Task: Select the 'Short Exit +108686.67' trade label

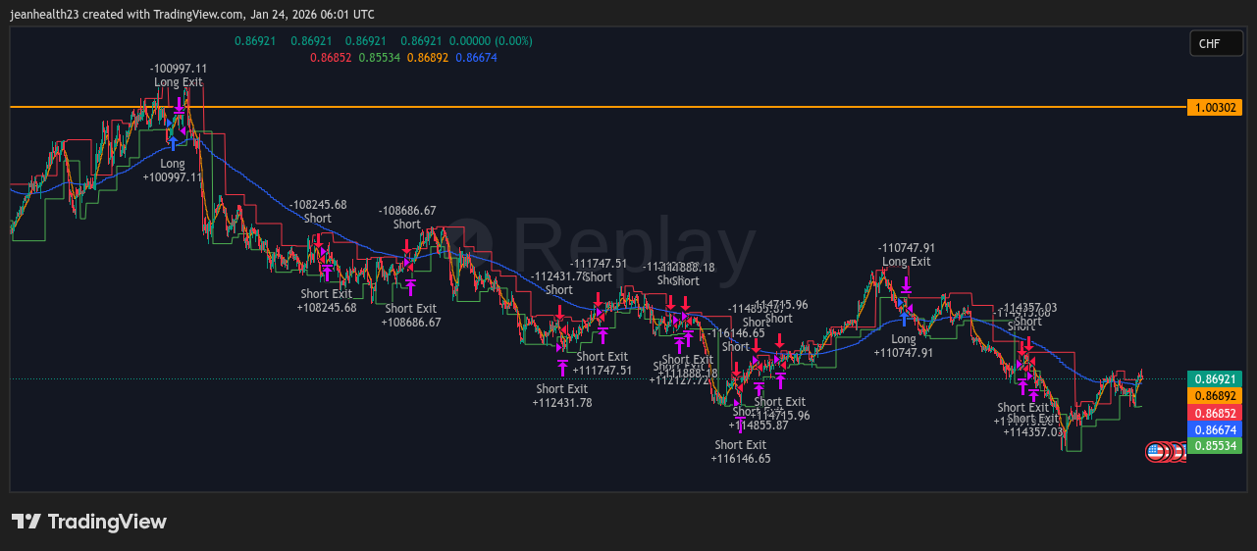Action: [x=411, y=316]
